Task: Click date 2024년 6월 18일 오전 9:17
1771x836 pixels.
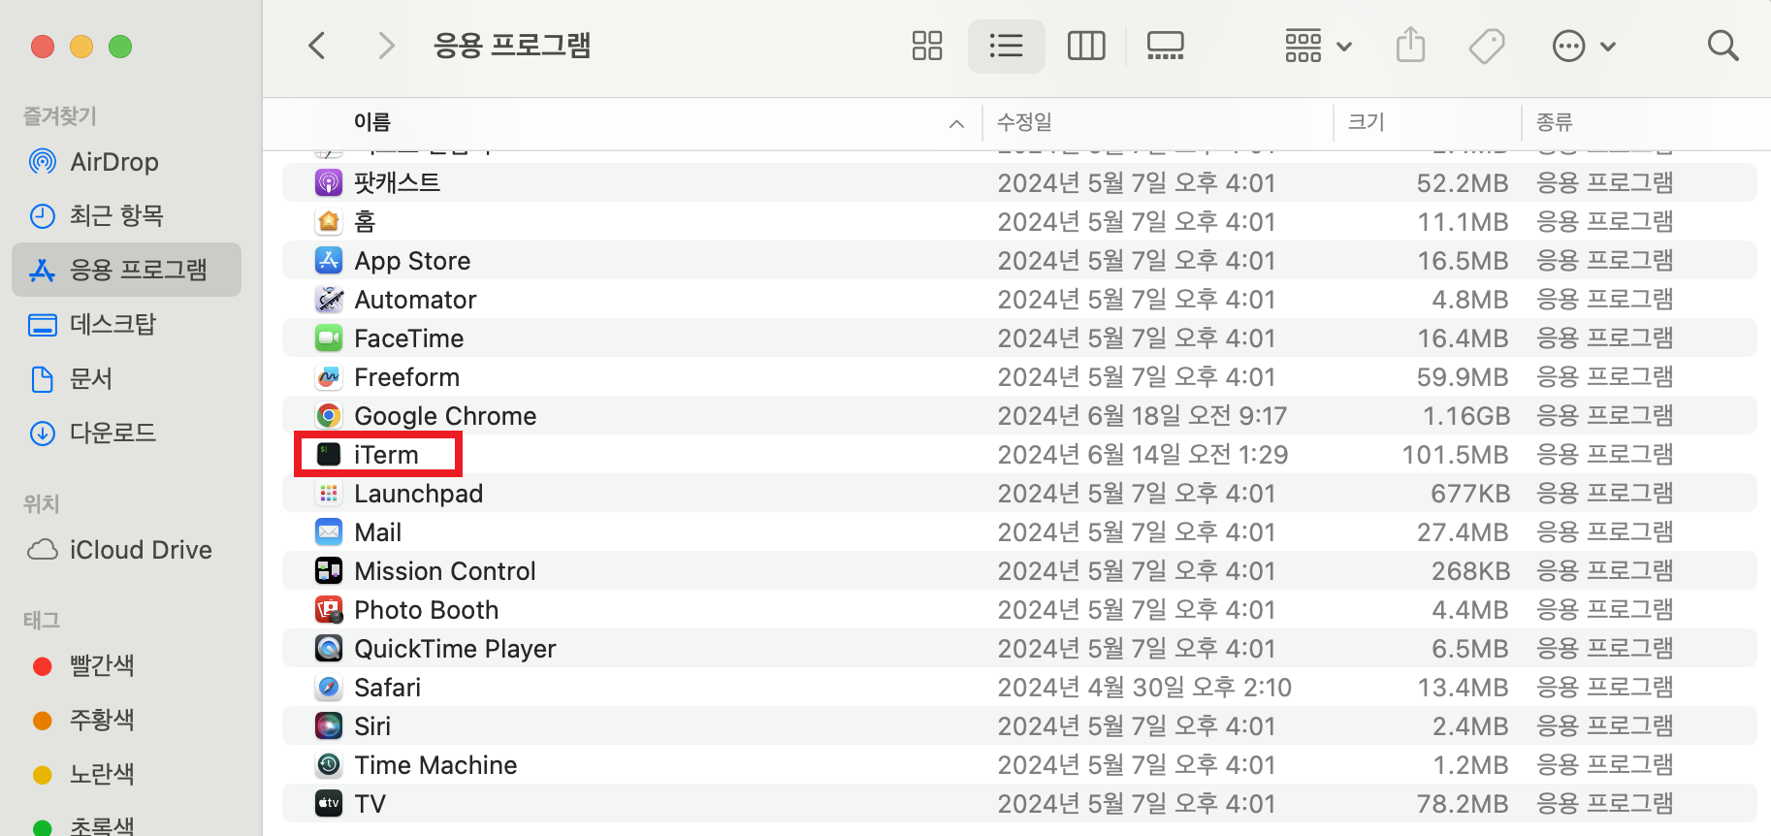Action: click(1143, 416)
